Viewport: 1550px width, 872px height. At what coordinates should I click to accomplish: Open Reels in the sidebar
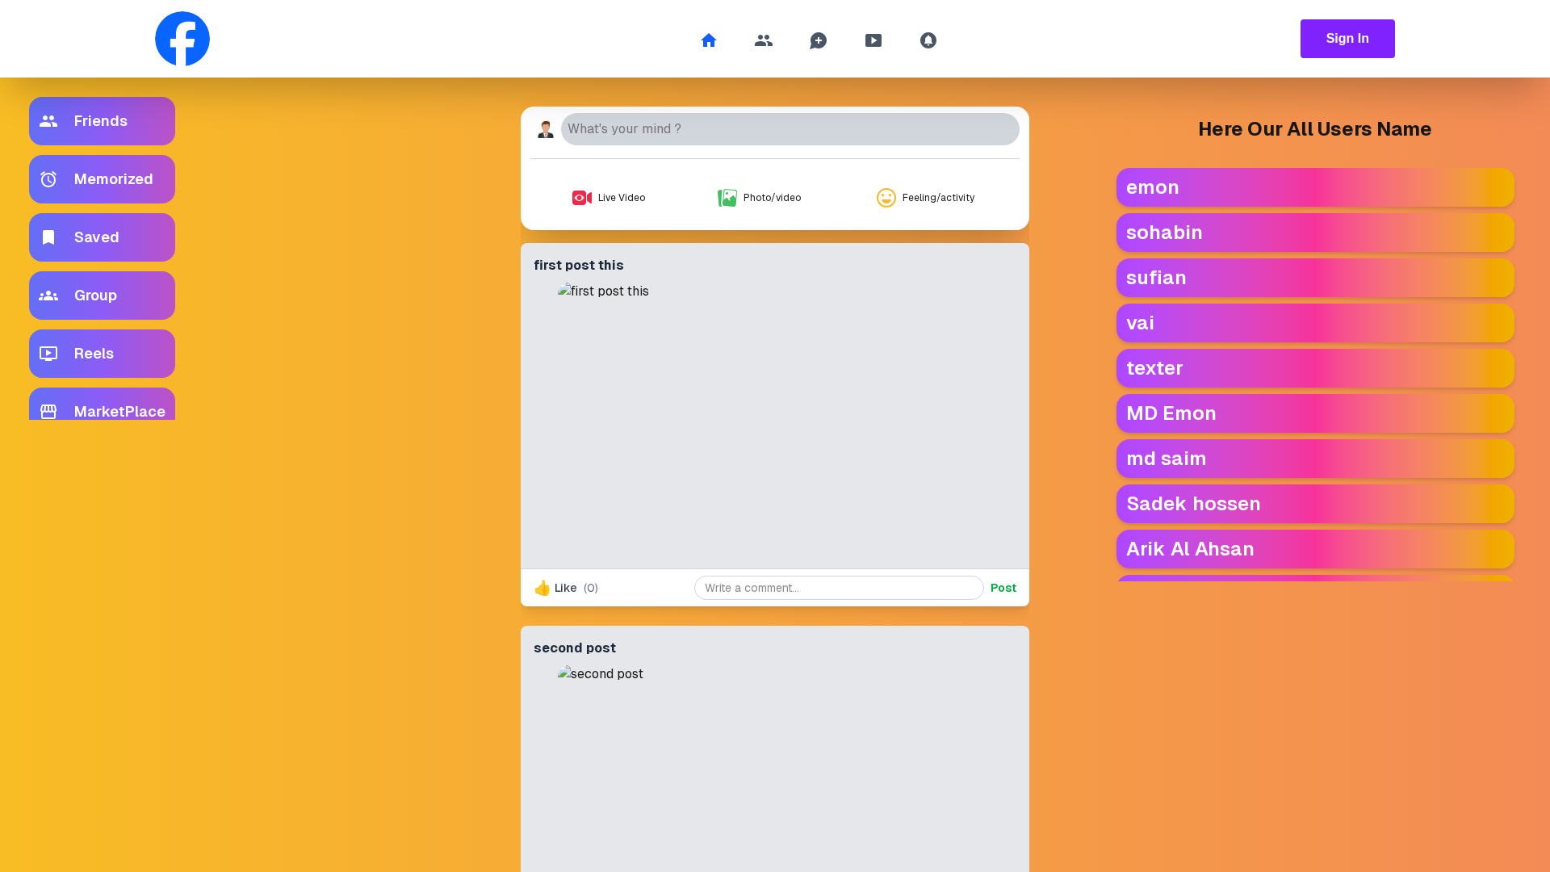click(102, 354)
